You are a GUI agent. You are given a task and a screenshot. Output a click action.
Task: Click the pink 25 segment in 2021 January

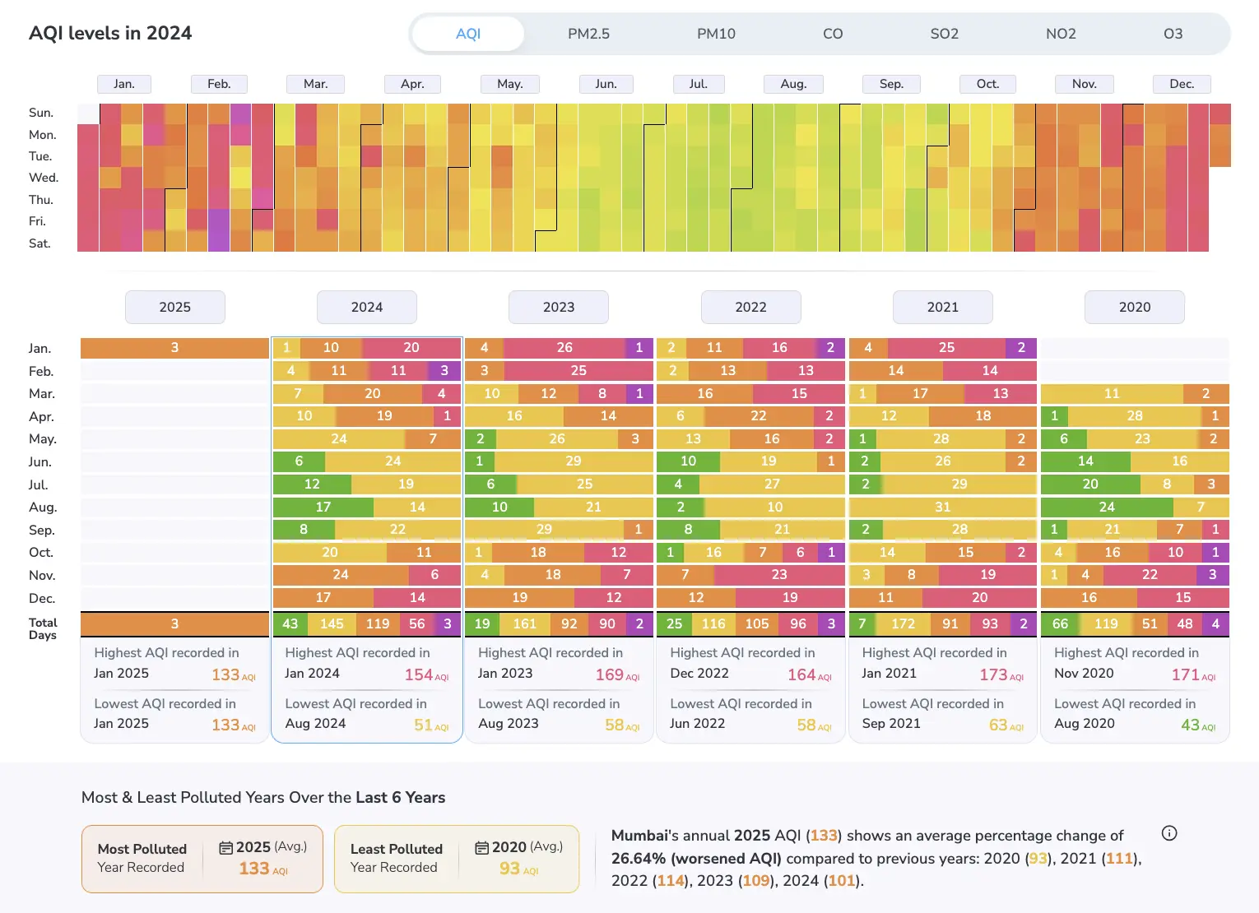click(x=946, y=348)
